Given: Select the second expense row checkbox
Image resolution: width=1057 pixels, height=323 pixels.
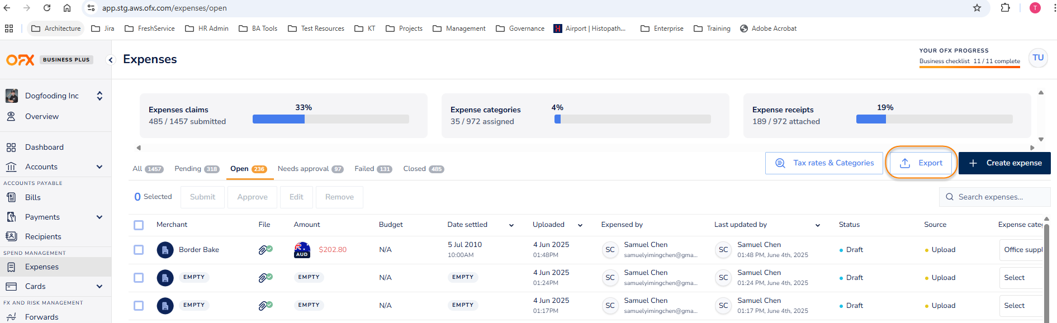Looking at the screenshot, I should pyautogui.click(x=139, y=278).
